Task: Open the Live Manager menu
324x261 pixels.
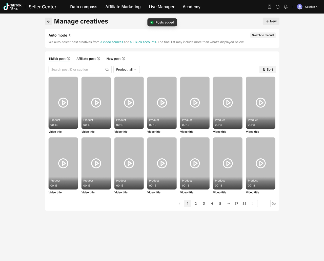Action: coord(161,7)
